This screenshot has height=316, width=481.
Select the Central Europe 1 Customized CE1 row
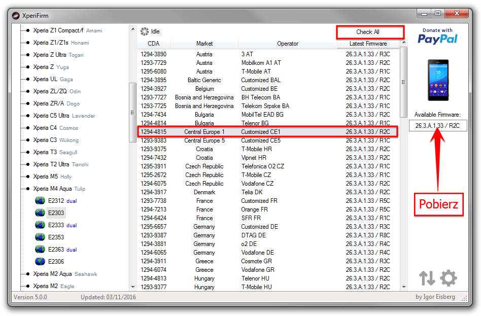coord(268,131)
